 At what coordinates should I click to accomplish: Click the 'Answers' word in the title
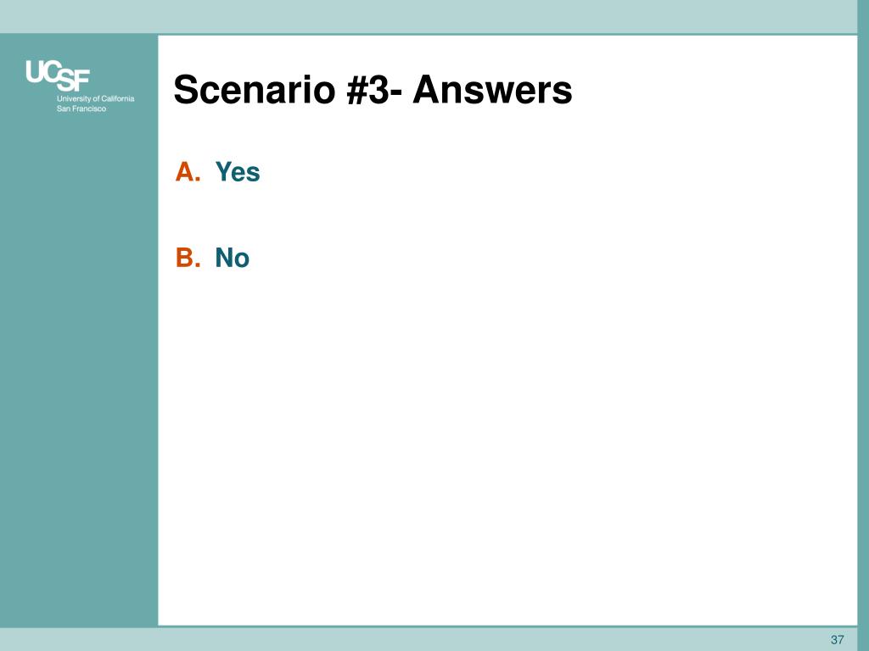click(492, 89)
